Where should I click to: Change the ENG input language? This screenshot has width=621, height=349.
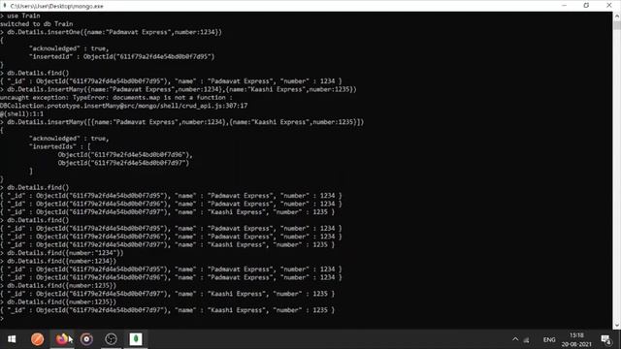pos(549,340)
